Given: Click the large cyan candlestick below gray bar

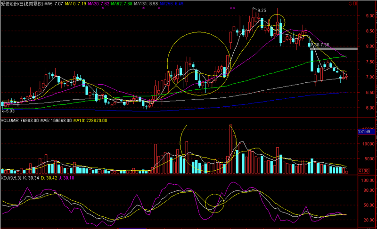Looking at the screenshot, I should 312,60.
